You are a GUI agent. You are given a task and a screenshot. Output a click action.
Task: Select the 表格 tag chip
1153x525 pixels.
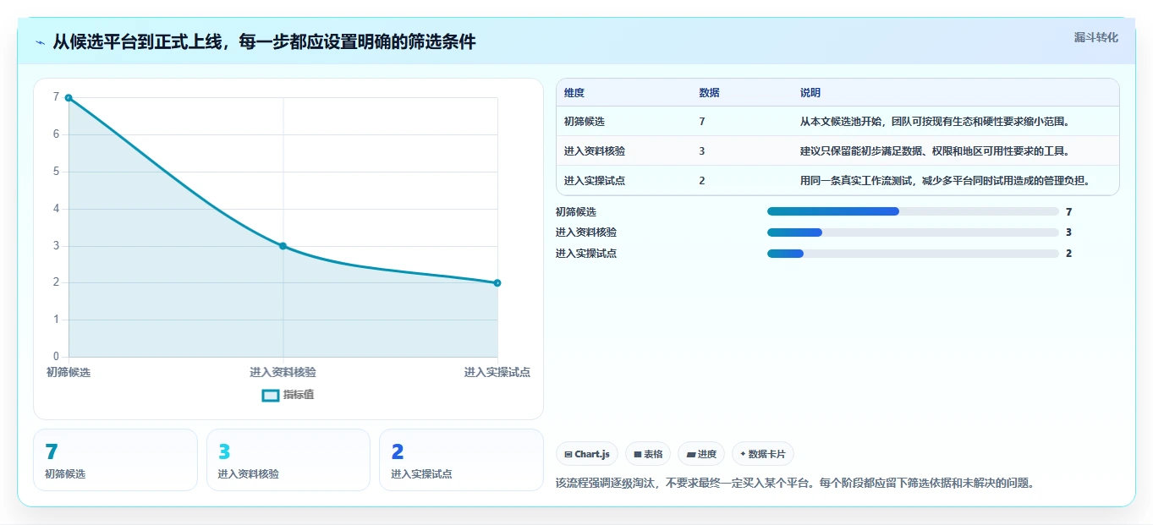click(x=648, y=454)
